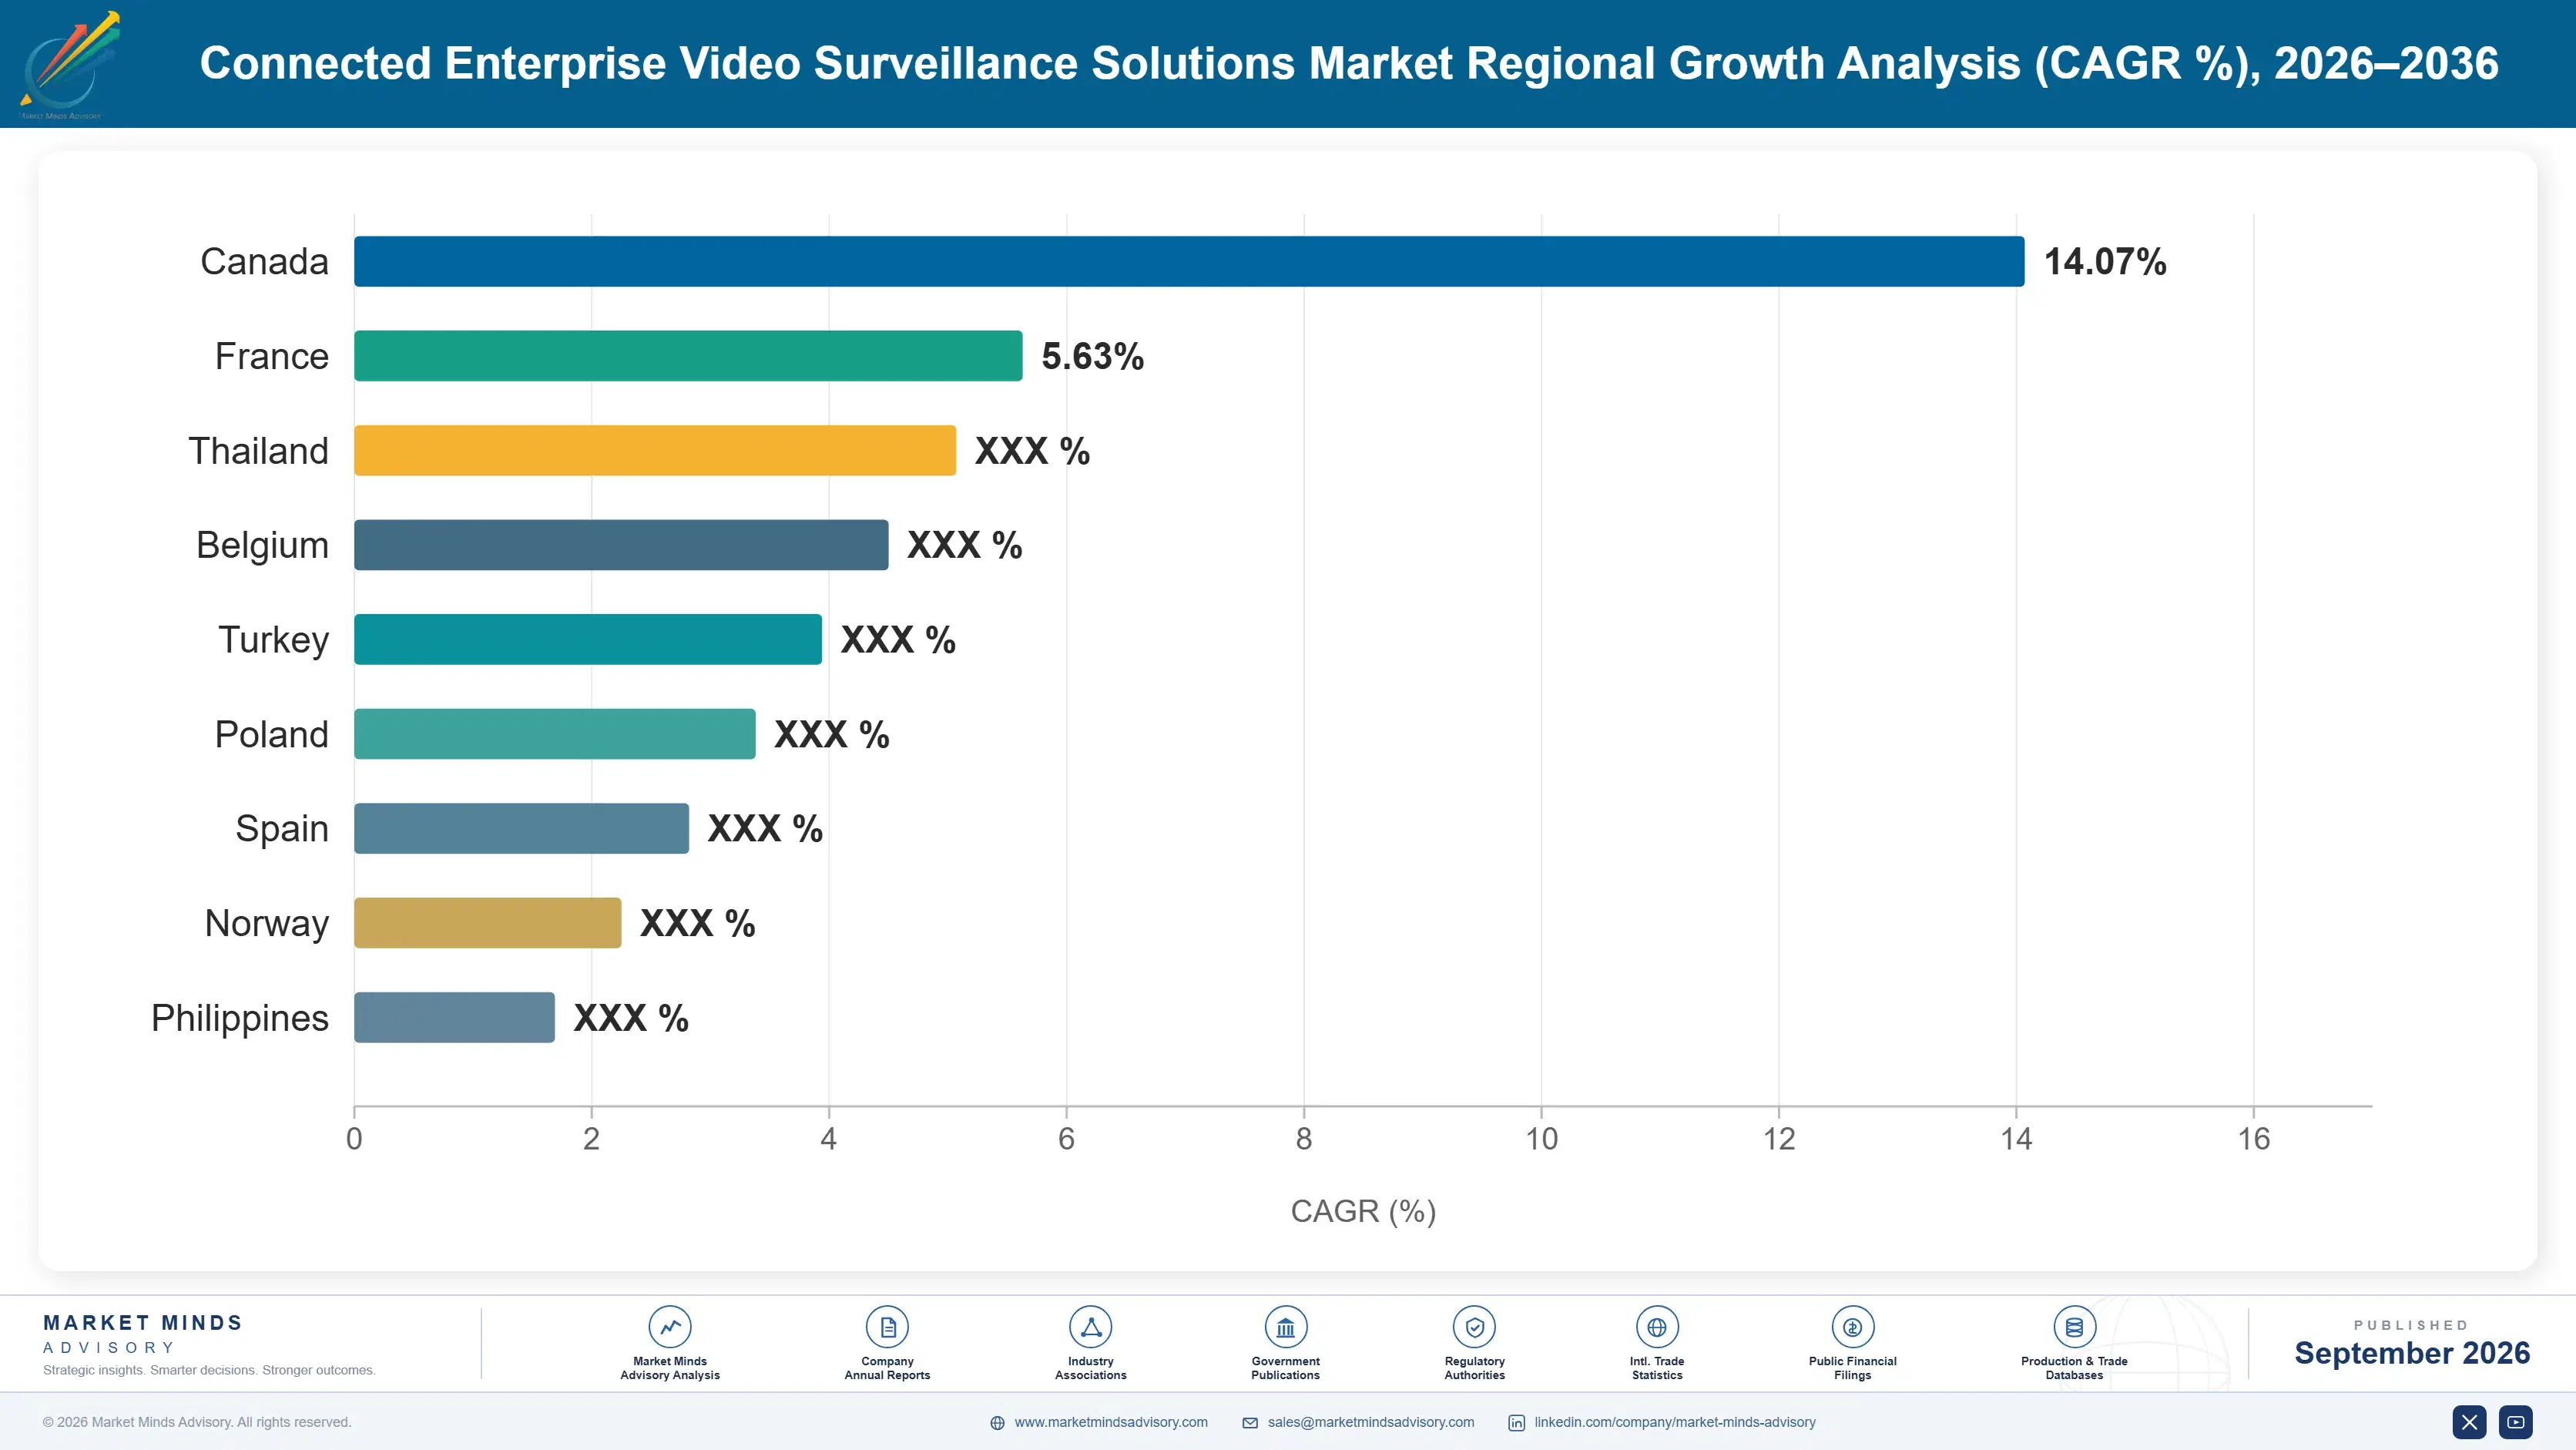The image size is (2576, 1450).
Task: Select the Thailand orange bar
Action: [x=655, y=450]
